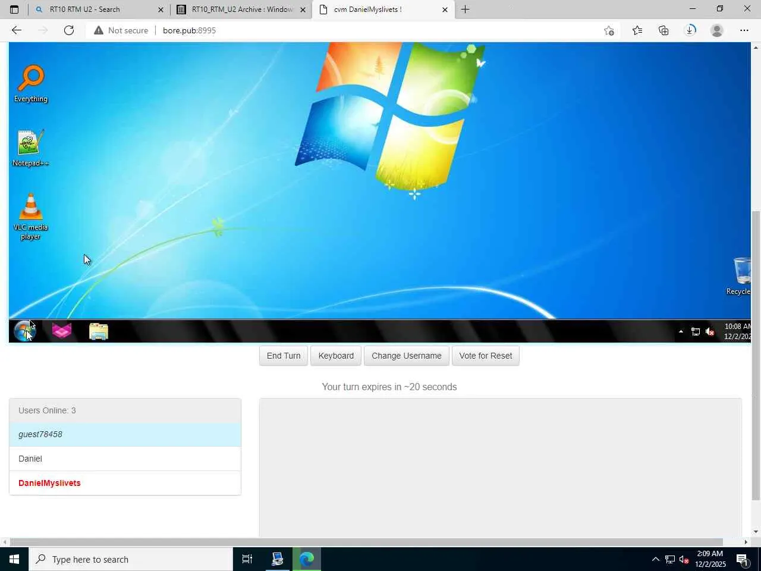
Task: Open the host notification center
Action: 743,559
